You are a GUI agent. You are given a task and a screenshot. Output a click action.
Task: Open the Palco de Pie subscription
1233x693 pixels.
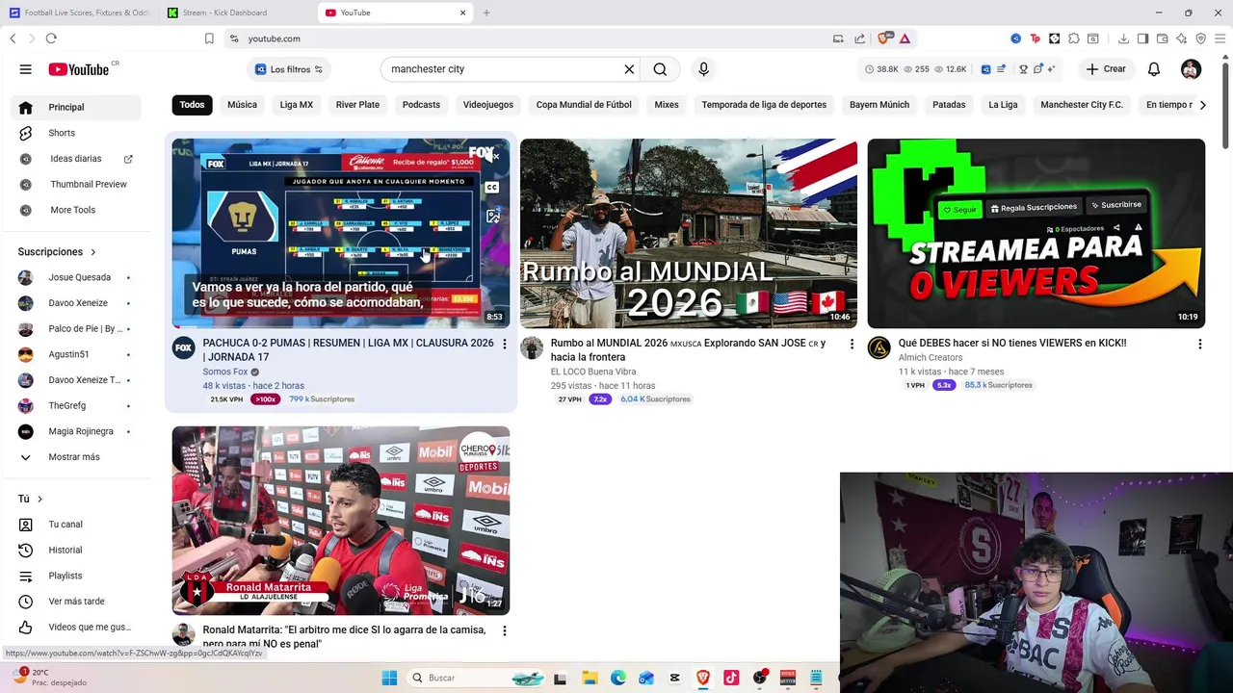[x=77, y=329]
